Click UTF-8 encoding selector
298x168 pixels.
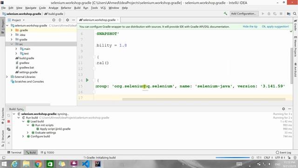tap(280, 158)
